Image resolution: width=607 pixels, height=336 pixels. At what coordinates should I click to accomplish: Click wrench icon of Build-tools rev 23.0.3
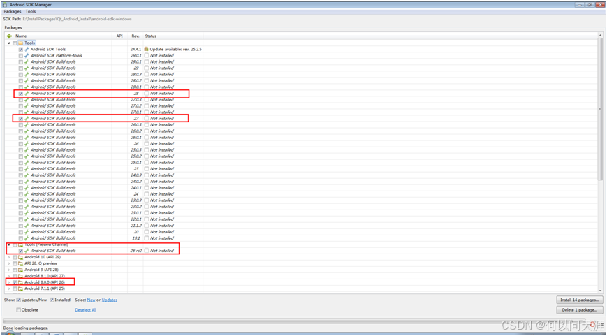pyautogui.click(x=27, y=200)
